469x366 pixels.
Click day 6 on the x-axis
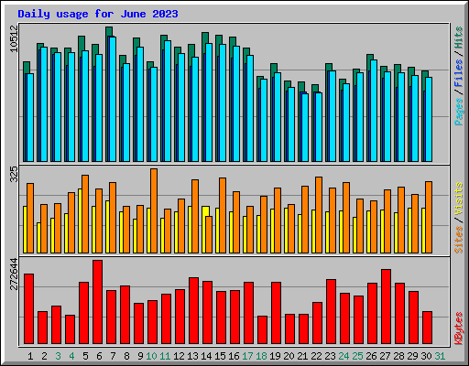[x=99, y=356]
